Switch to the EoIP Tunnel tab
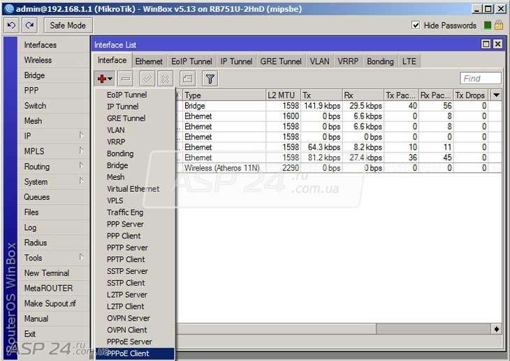 click(x=191, y=61)
